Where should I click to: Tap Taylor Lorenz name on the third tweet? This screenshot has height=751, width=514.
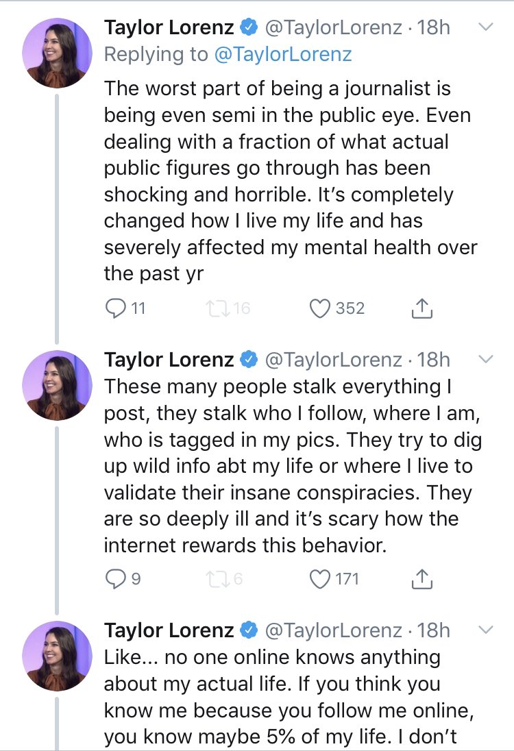coord(169,630)
